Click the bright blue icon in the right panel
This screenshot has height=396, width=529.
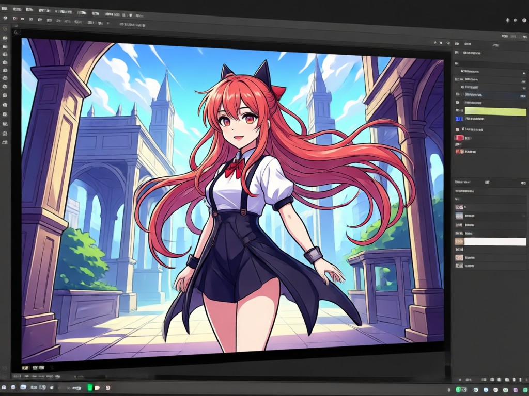(x=459, y=119)
